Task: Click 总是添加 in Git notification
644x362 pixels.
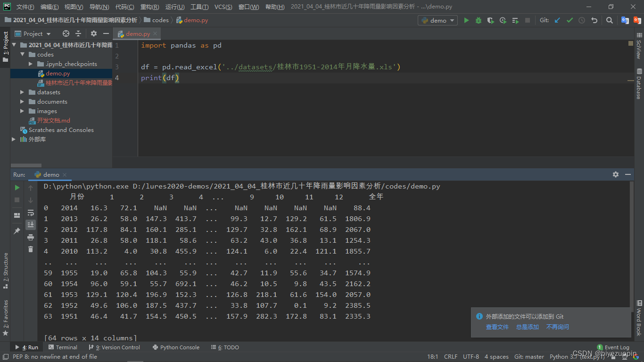Action: (x=528, y=327)
